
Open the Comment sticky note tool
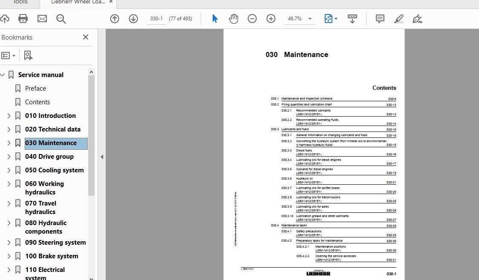(379, 18)
